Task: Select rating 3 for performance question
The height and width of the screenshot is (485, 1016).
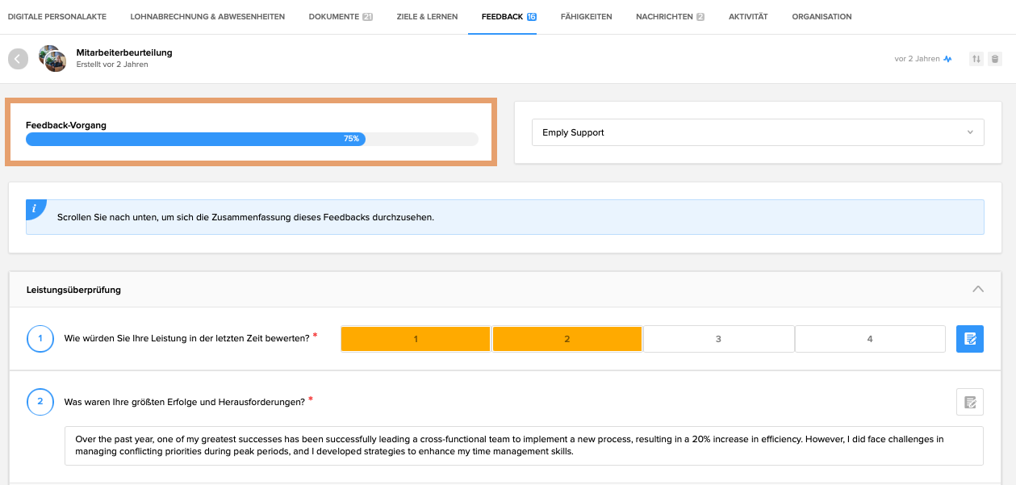Action: click(x=718, y=339)
